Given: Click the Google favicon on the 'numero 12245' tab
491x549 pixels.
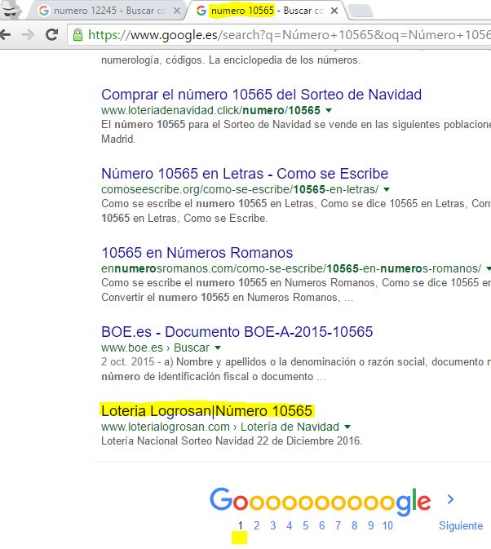Looking at the screenshot, I should point(44,11).
